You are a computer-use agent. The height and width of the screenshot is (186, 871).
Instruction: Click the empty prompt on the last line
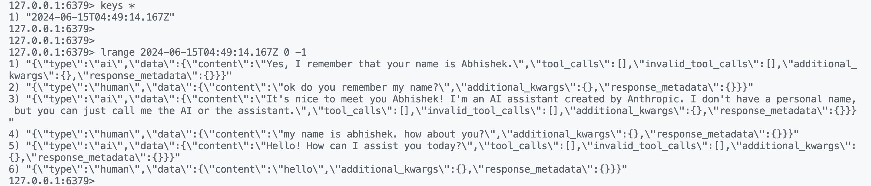click(52, 181)
